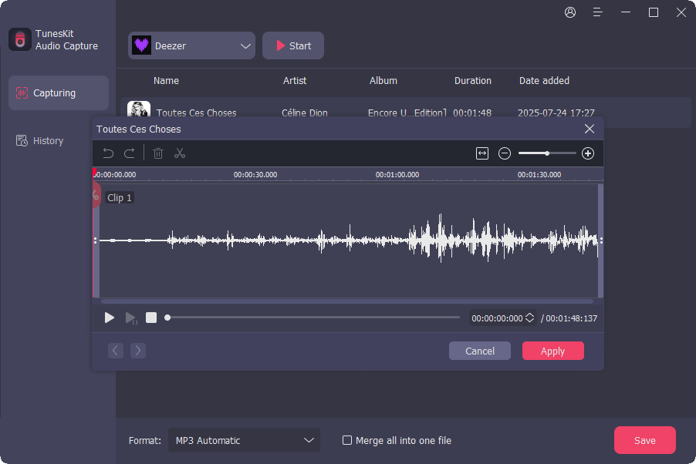Delete selected clip with trash icon
This screenshot has width=696, height=464.
[158, 153]
